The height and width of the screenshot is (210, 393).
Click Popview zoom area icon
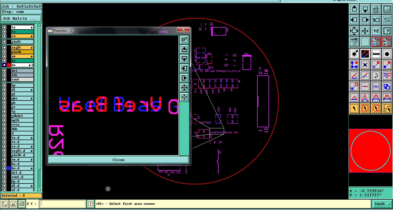[184, 40]
